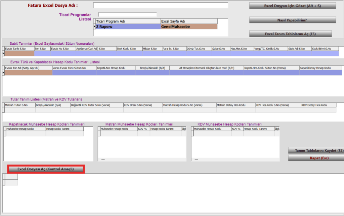Click Muhasebe Hesap Kodu header in Kapatılacak table
Viewport: 344px width, 216px height.
coord(26,129)
